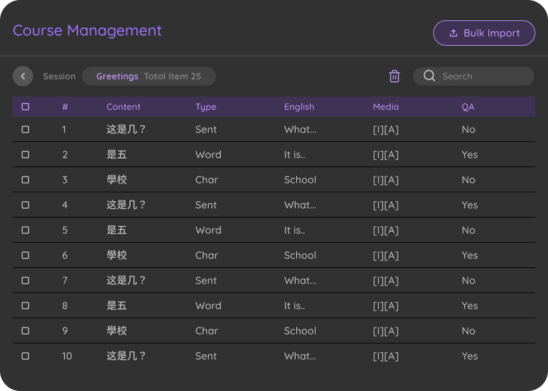Click the Course Management title
This screenshot has width=548, height=391.
tap(87, 30)
